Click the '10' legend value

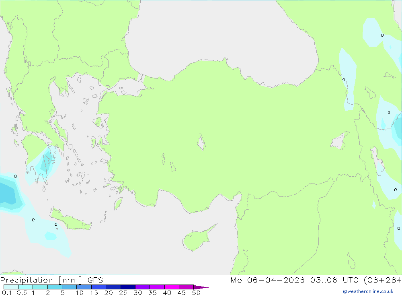80,293
